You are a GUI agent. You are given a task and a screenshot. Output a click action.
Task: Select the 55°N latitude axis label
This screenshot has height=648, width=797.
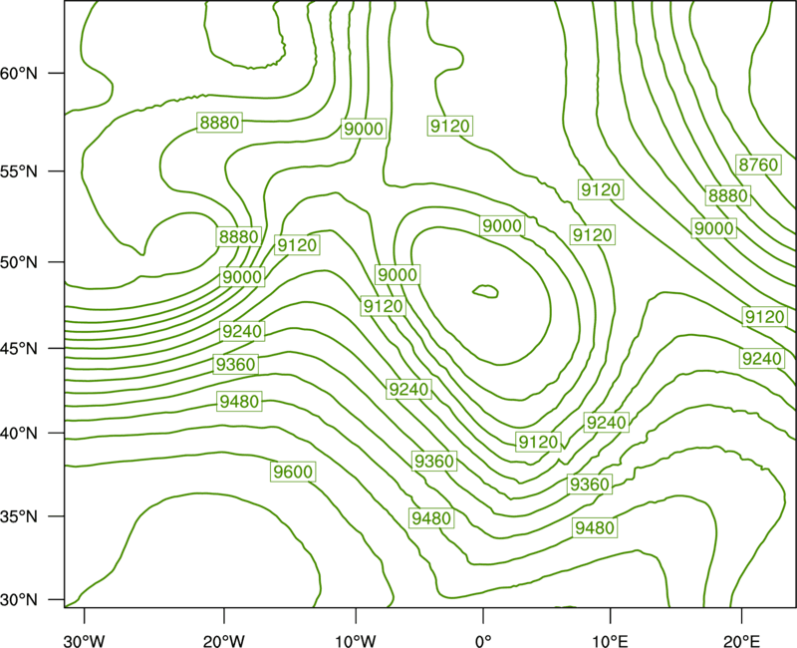pyautogui.click(x=19, y=171)
